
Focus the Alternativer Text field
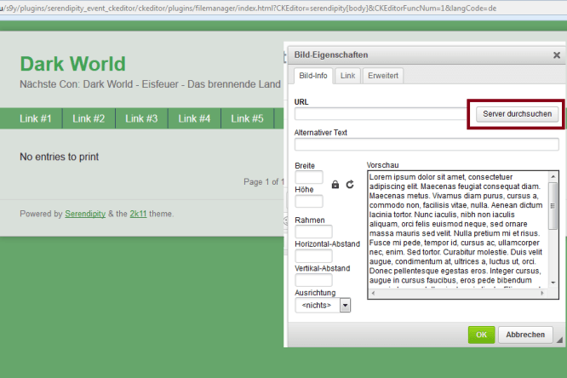tap(427, 145)
